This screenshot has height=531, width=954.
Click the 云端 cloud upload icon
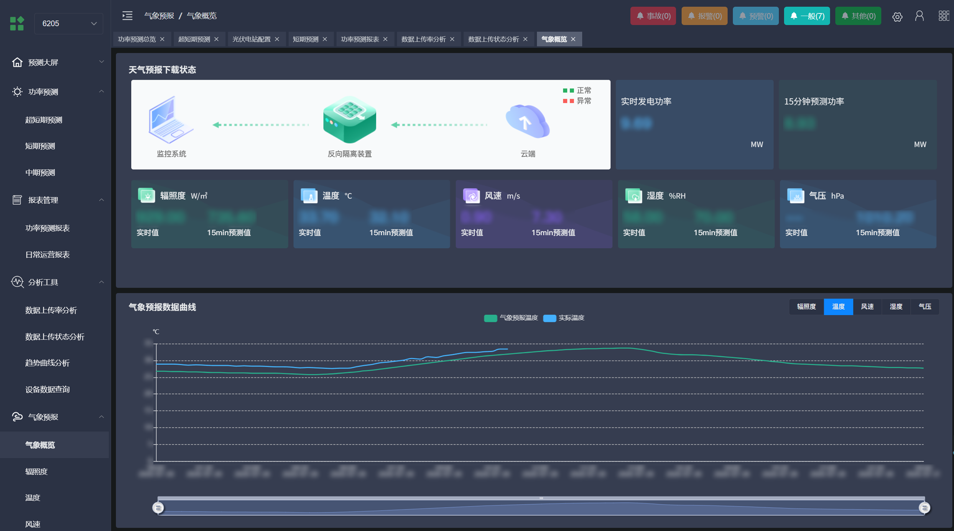(x=528, y=121)
